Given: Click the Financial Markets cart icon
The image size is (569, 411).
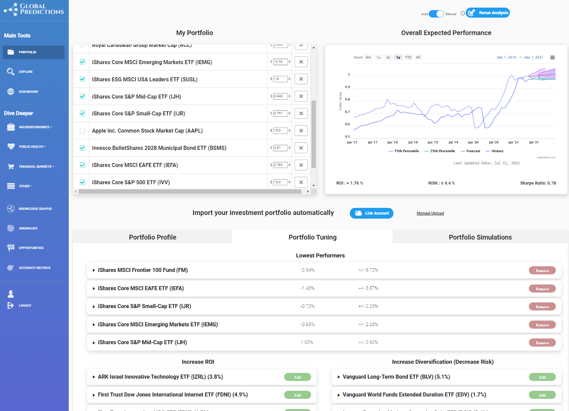Looking at the screenshot, I should [x=11, y=166].
